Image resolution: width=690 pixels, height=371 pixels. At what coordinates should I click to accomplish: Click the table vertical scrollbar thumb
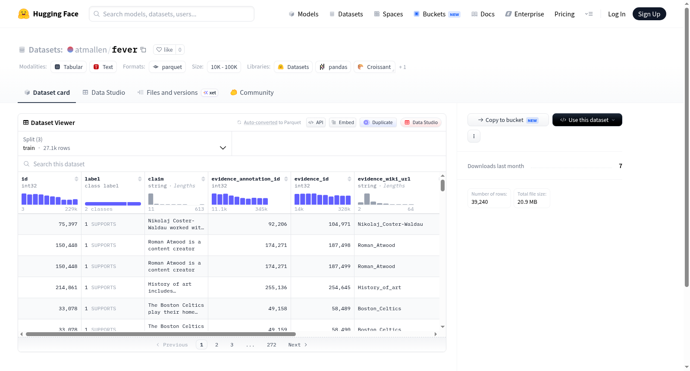click(x=442, y=185)
